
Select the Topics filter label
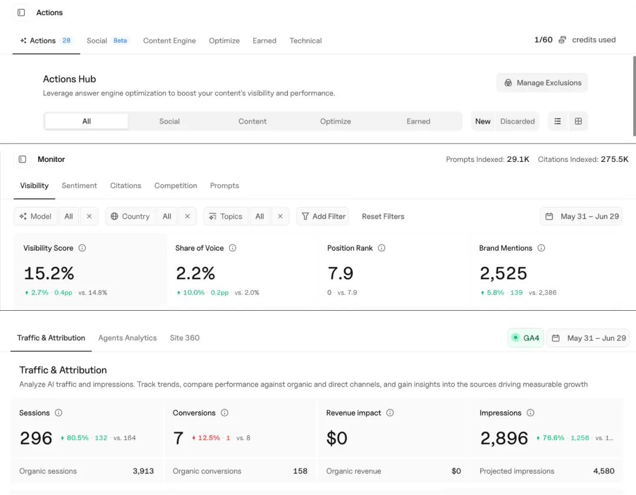point(226,217)
